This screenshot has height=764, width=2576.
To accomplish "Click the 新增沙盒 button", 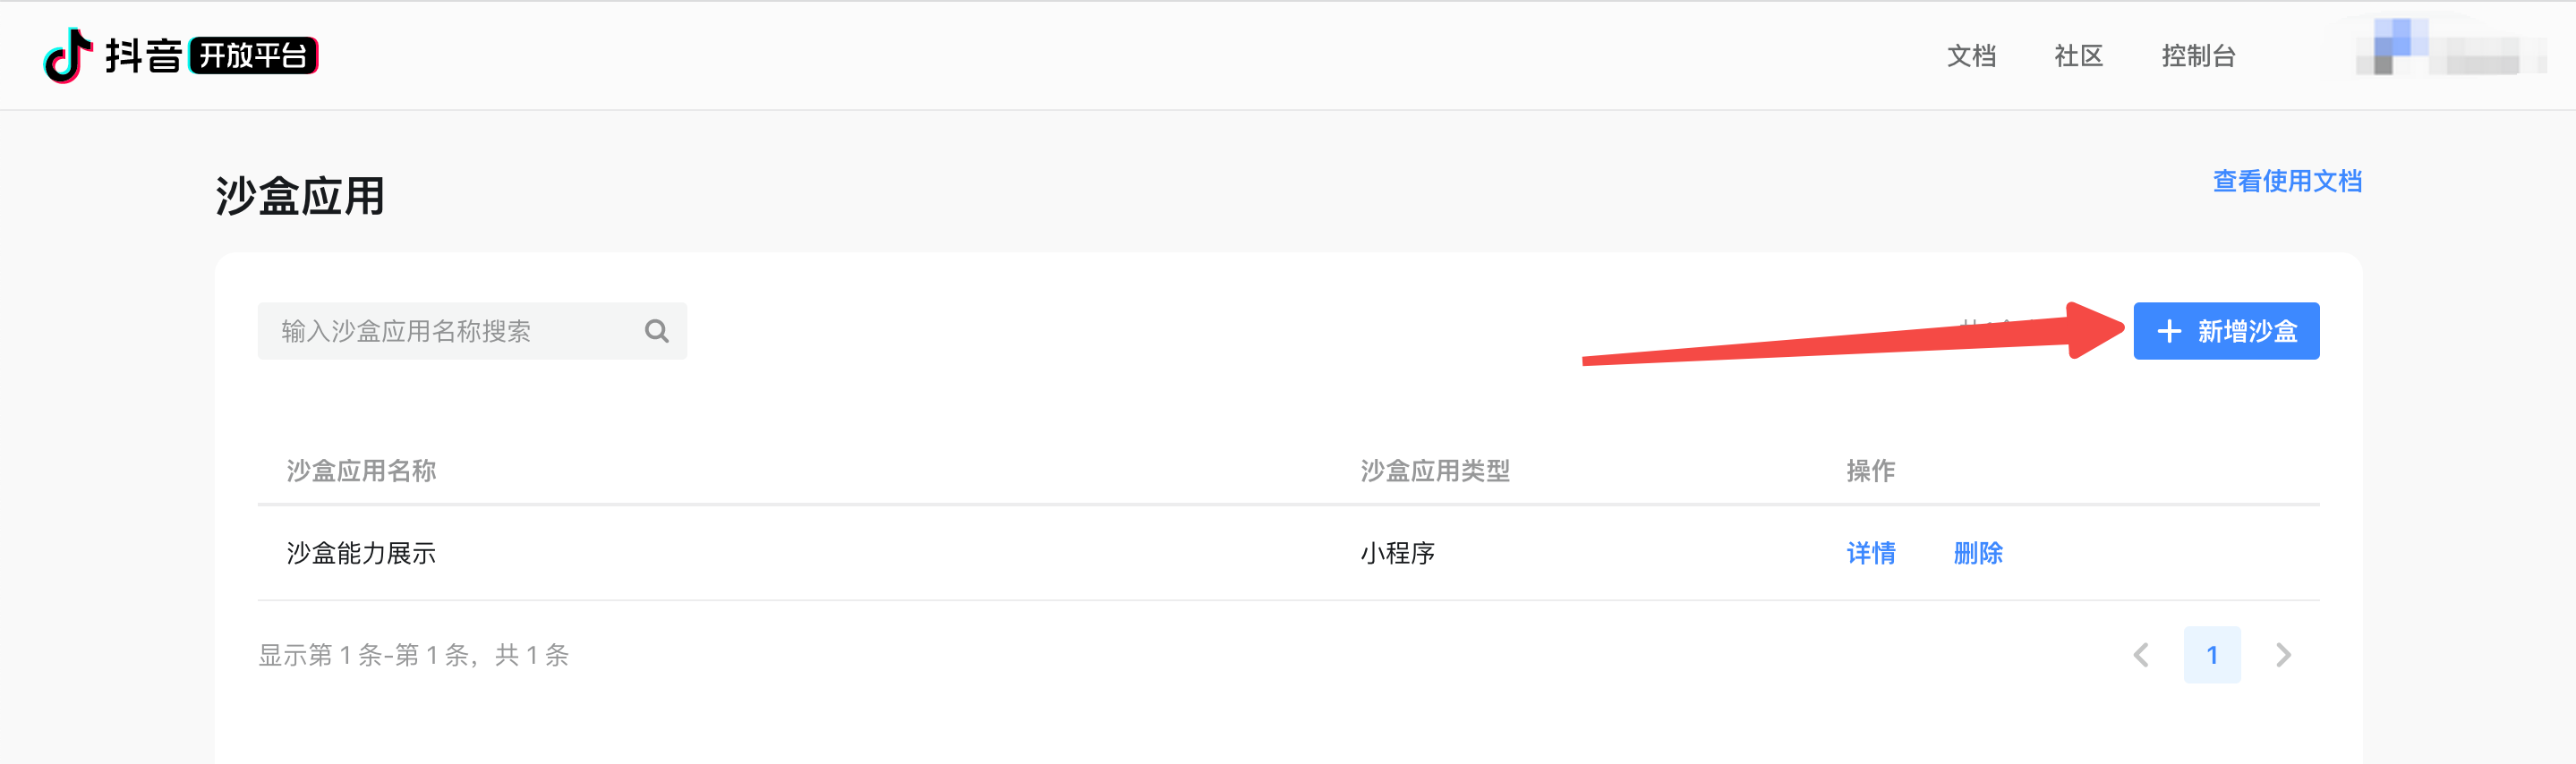I will pyautogui.click(x=2226, y=331).
